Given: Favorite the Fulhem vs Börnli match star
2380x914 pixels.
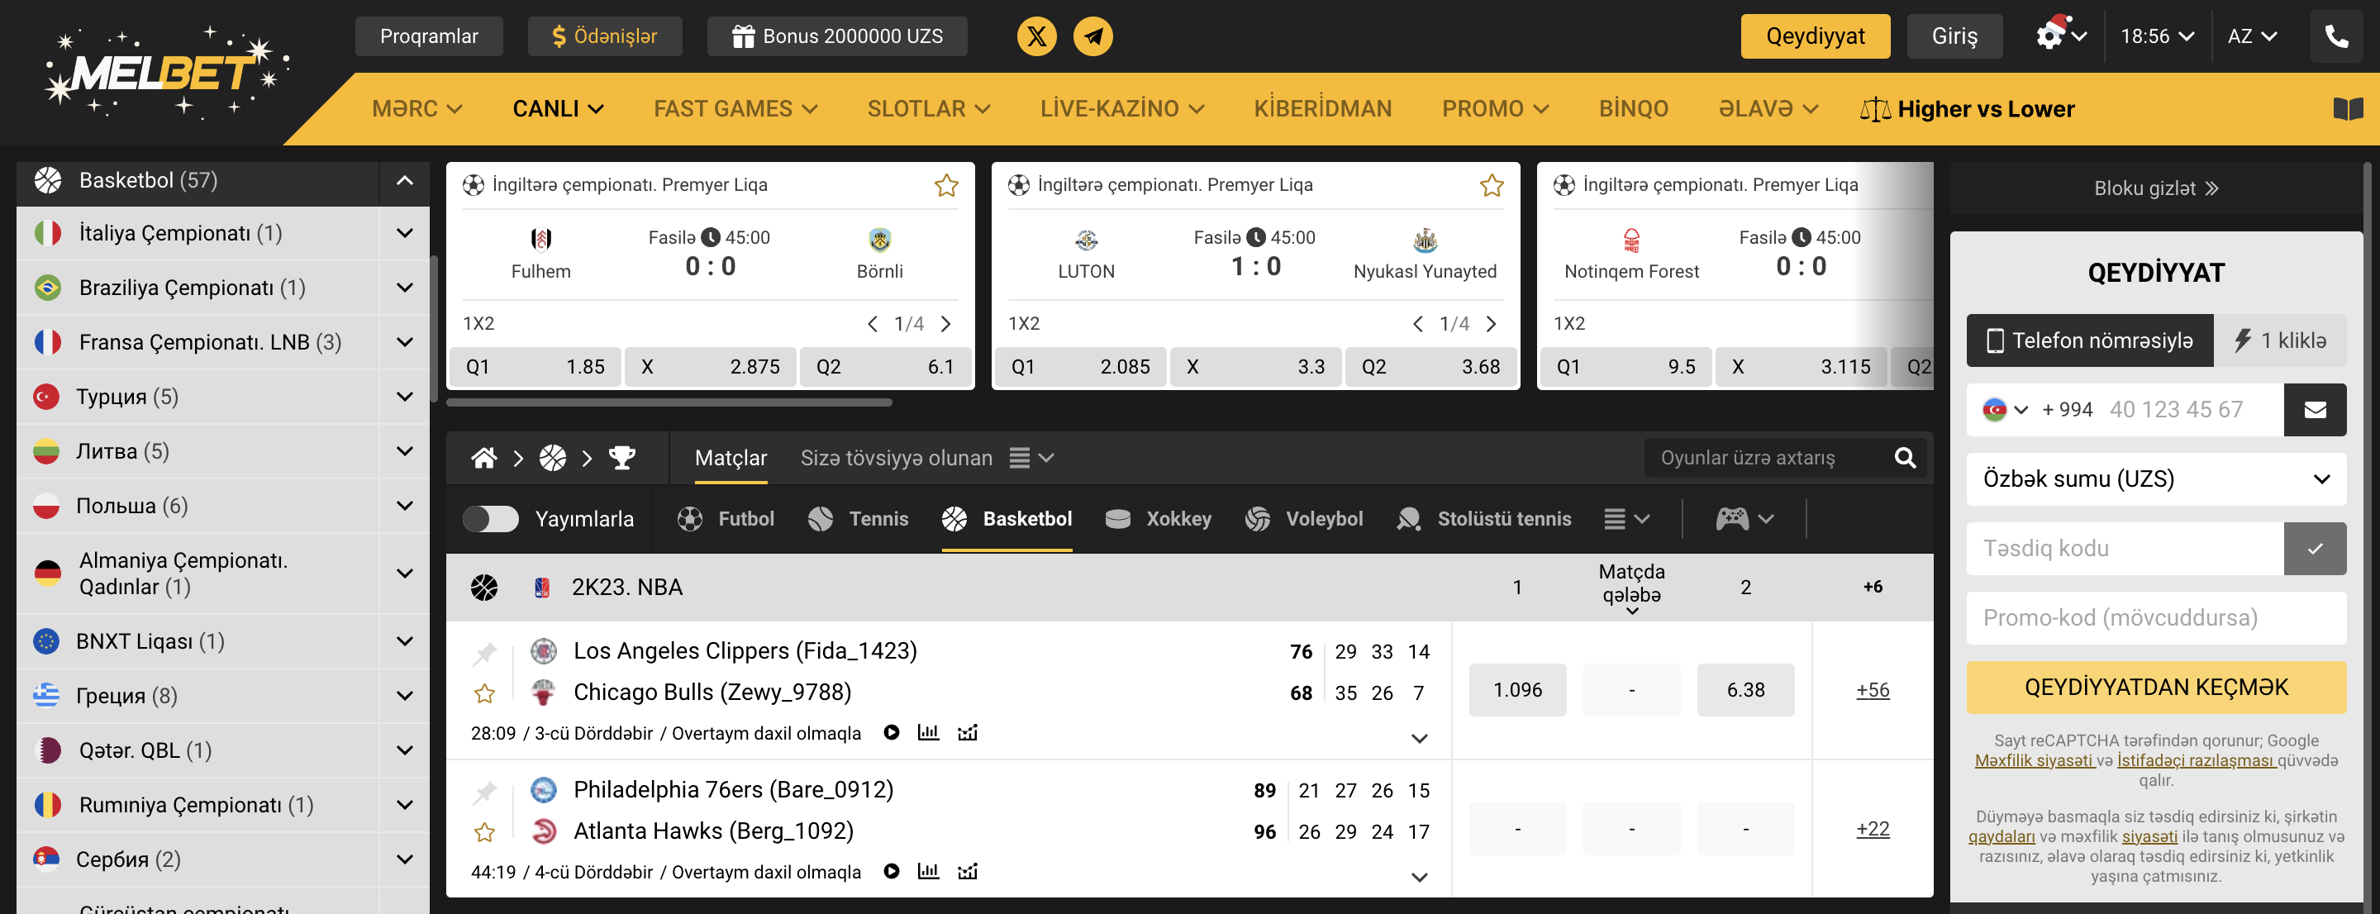Looking at the screenshot, I should 946,185.
